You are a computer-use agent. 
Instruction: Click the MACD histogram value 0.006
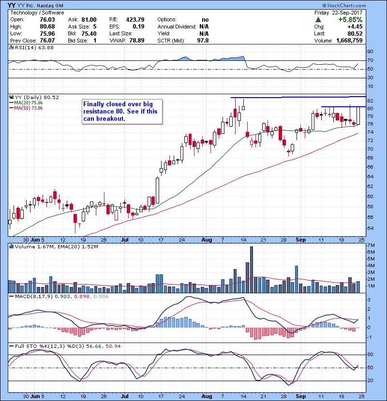101,297
